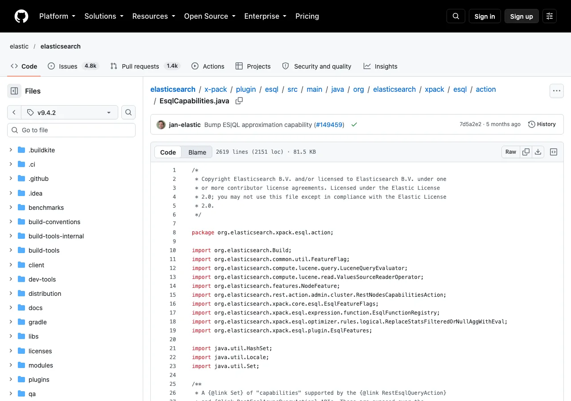Image resolution: width=571 pixels, height=401 pixels.
Task: Go back in the file tree with the arrow
Action: point(14,113)
